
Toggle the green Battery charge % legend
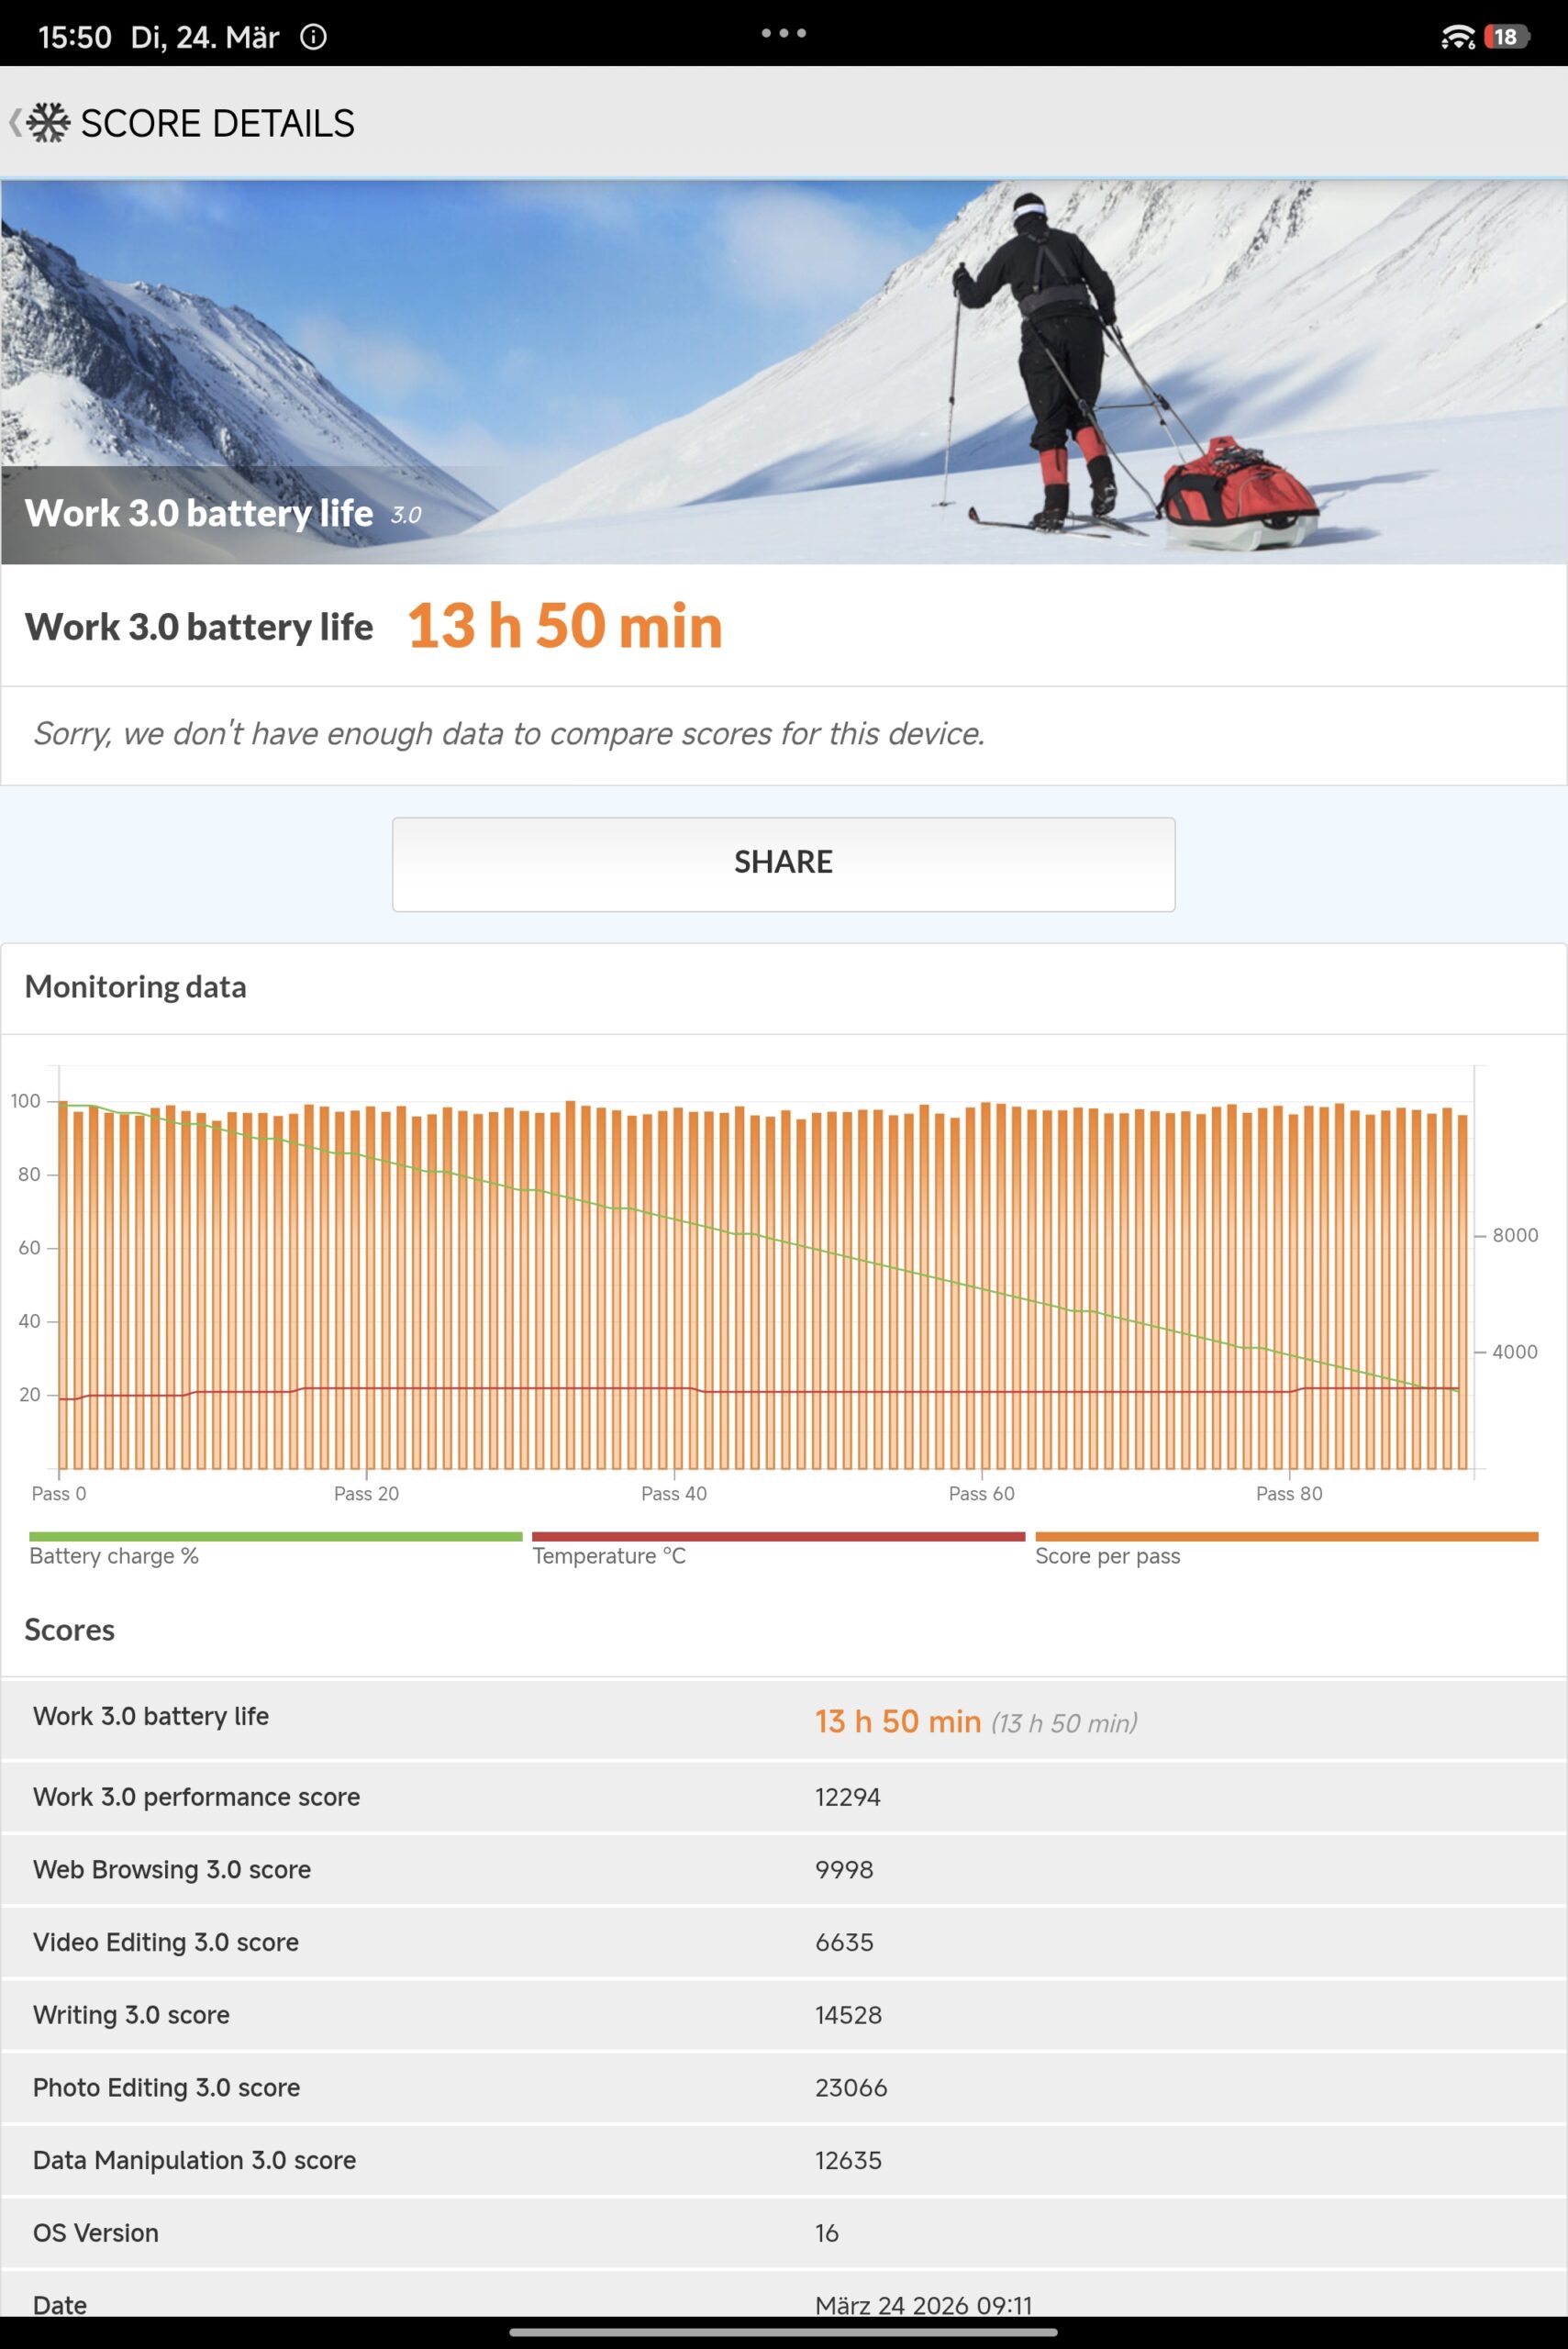point(275,1548)
